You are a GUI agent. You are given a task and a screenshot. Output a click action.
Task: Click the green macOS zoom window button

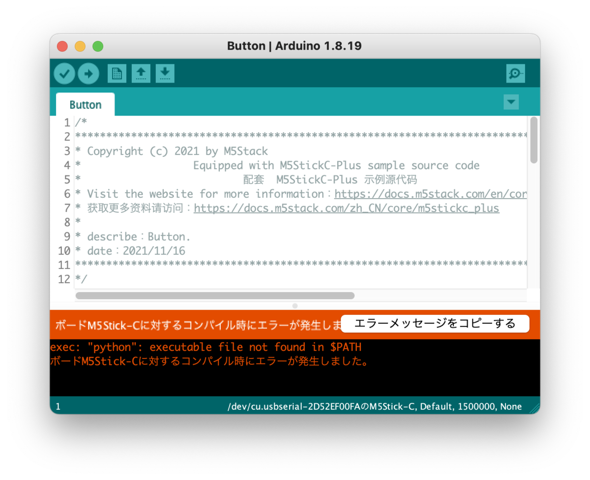tap(98, 46)
